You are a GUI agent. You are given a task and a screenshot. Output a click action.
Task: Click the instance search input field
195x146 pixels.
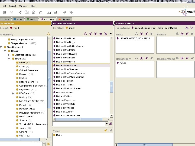point(79,124)
